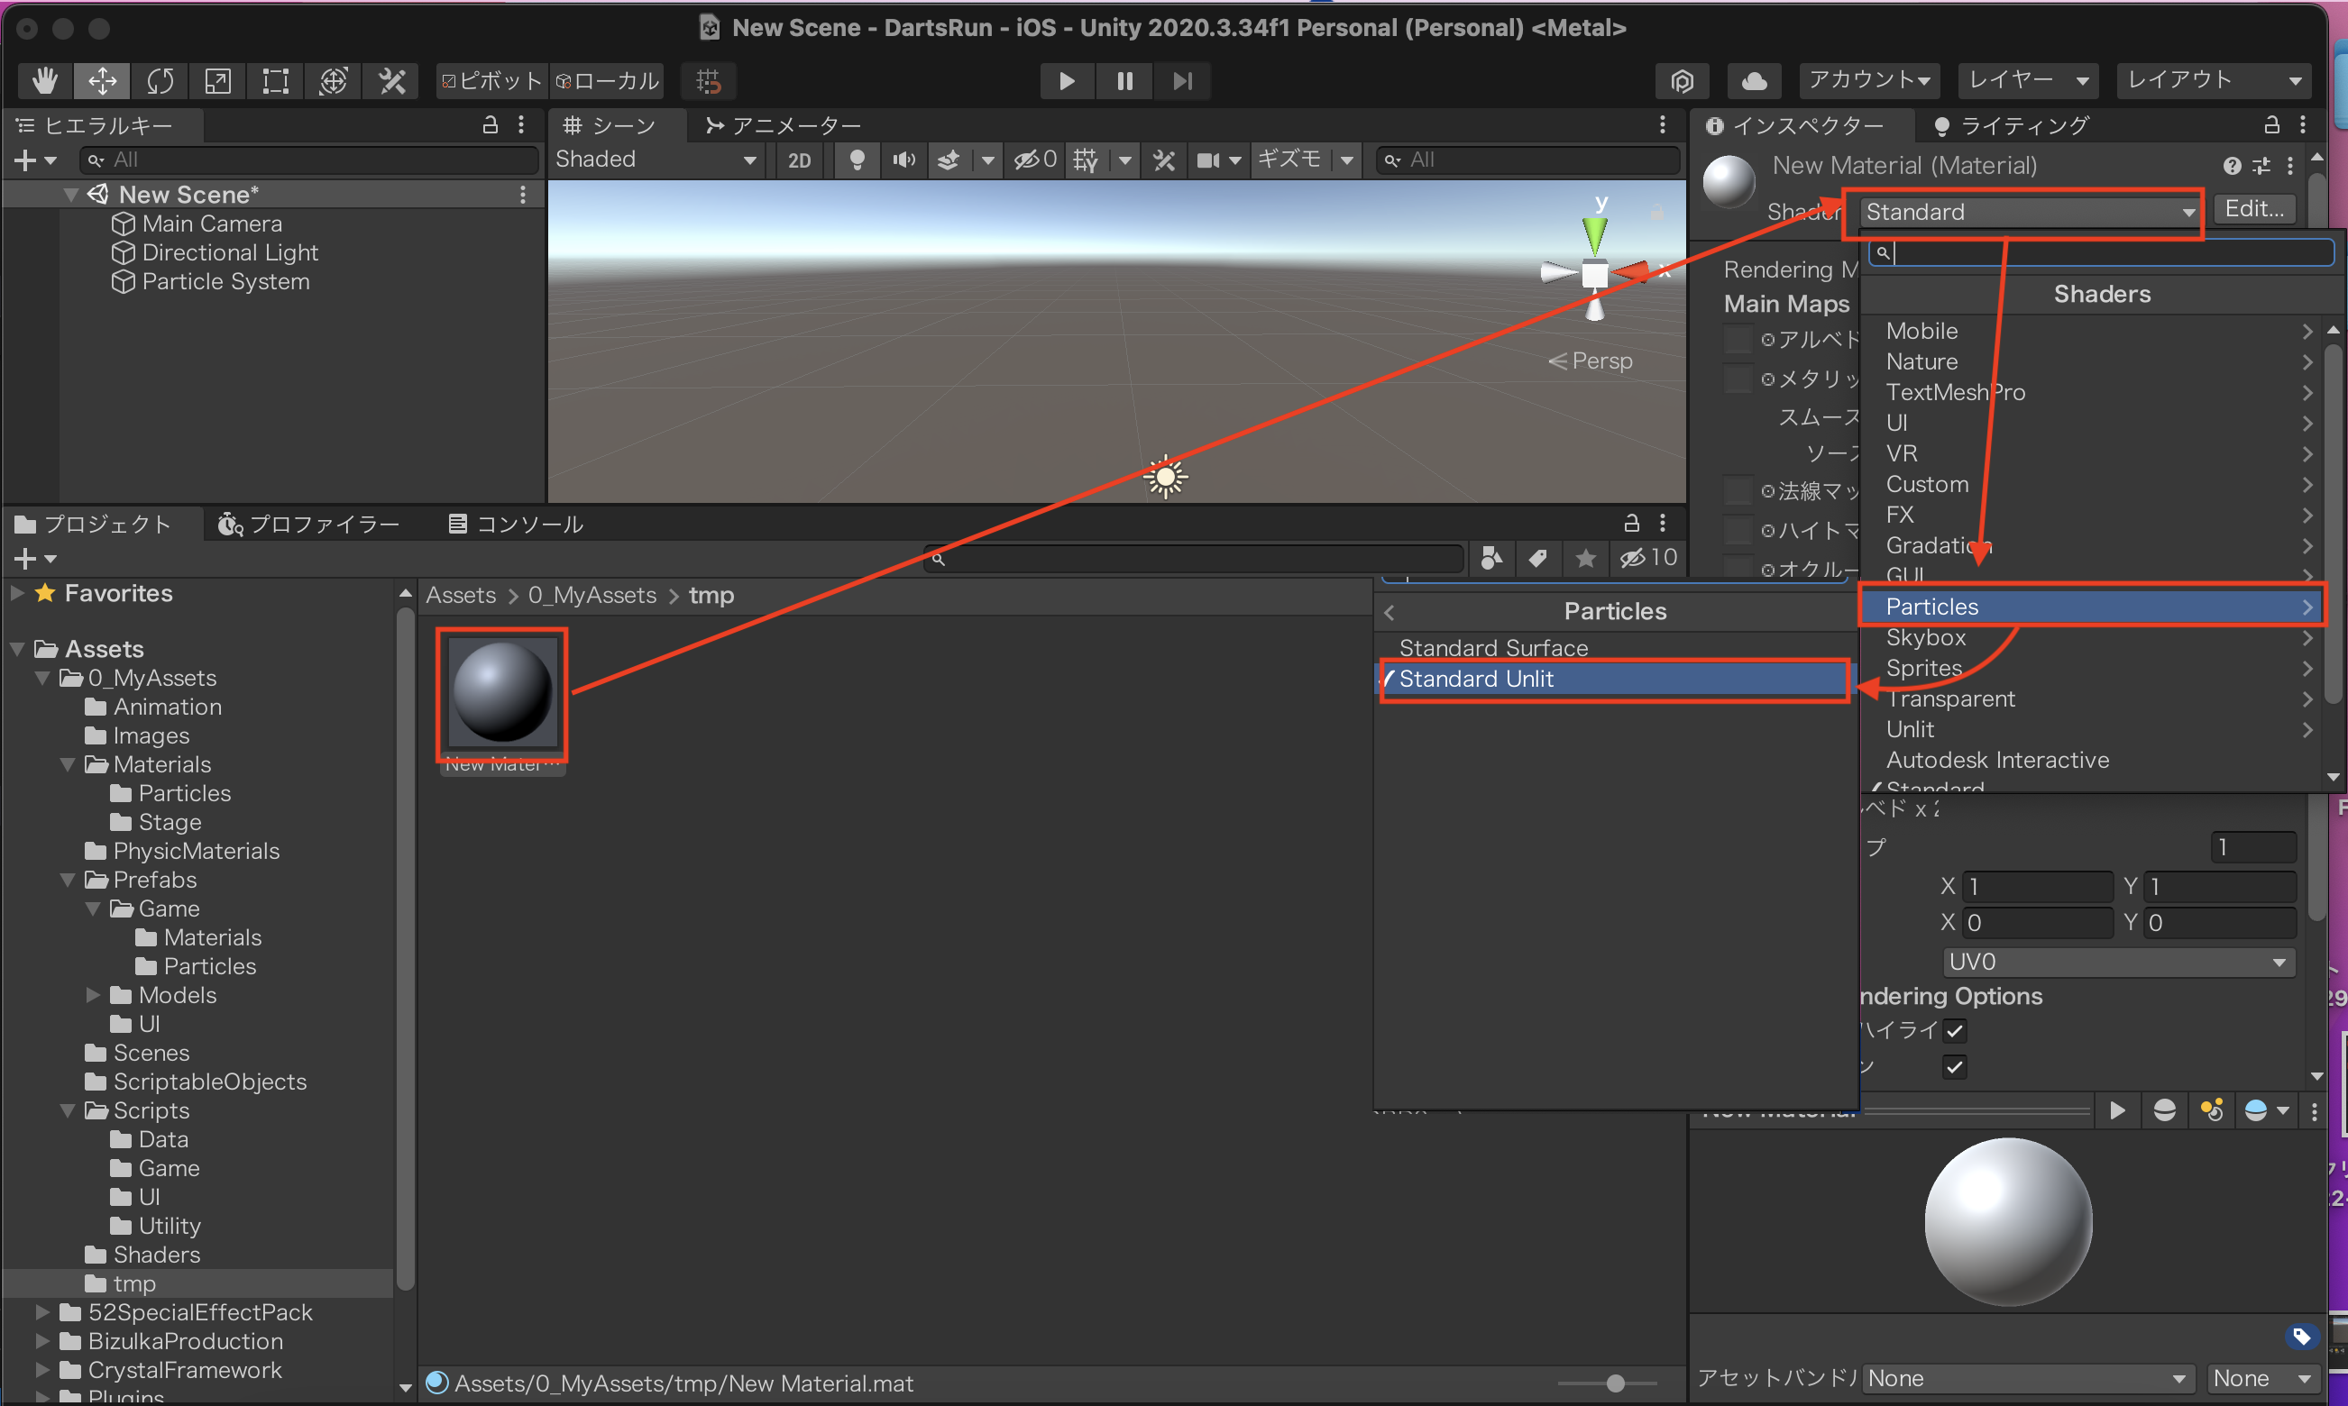Screen dimensions: 2348x1406
Task: Open the Shaded draw mode dropdown
Action: 655,160
